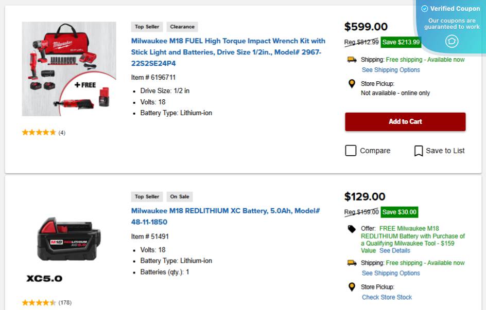
Task: Click the five-star rating with 4 reviews
Action: pyautogui.click(x=39, y=133)
